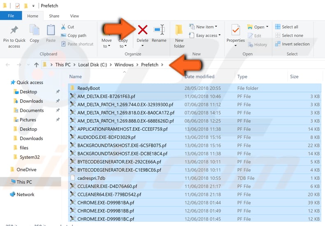Sort by the Size column header

click(x=294, y=77)
